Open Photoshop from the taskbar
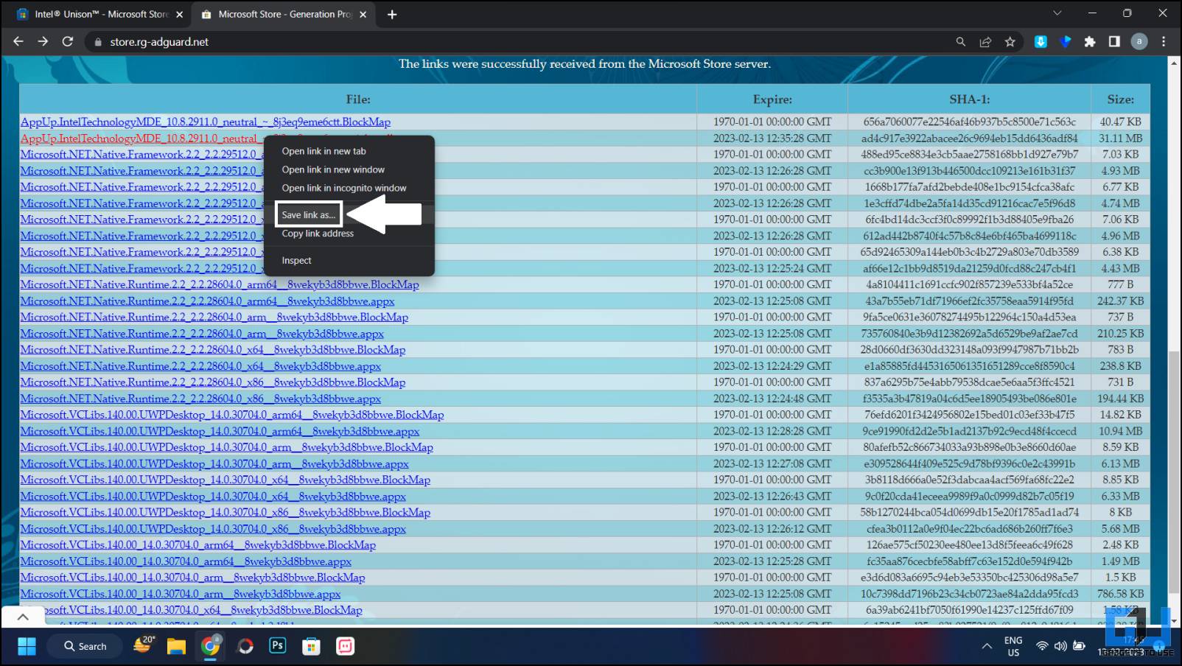This screenshot has height=666, width=1182. point(278,646)
